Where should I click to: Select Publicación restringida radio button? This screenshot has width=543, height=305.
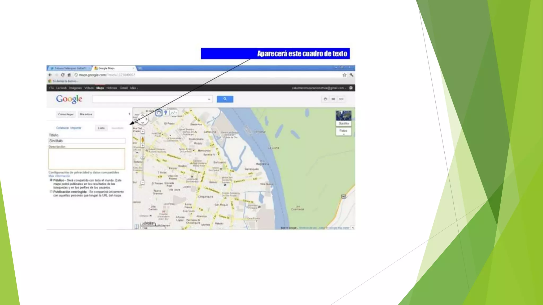point(51,191)
